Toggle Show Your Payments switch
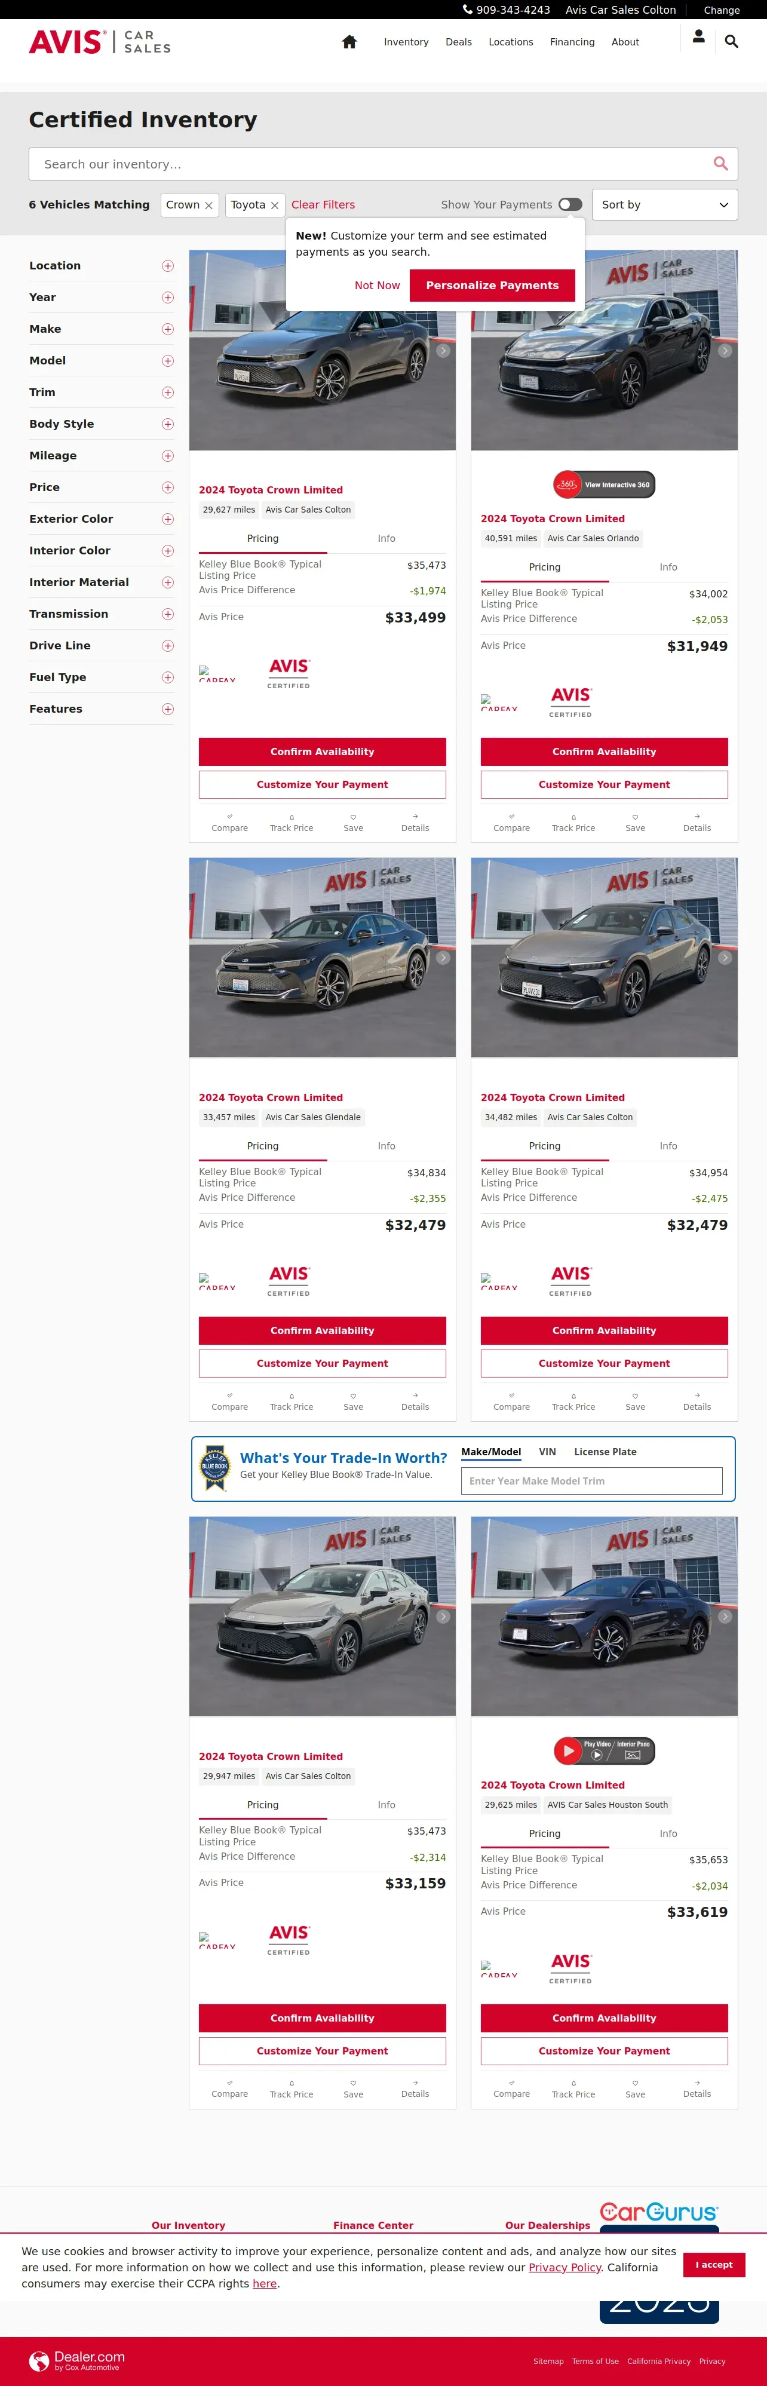Image resolution: width=767 pixels, height=2386 pixels. tap(570, 205)
